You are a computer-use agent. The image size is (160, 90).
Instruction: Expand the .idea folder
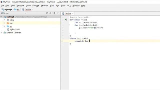click(4, 20)
